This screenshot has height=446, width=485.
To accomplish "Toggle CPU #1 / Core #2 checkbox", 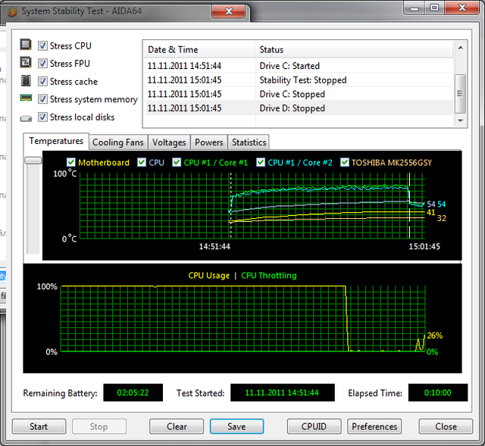I will point(261,162).
